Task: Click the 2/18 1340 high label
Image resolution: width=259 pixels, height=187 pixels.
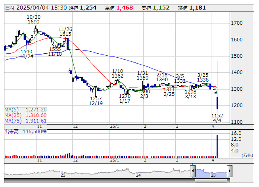Action: (x=162, y=77)
